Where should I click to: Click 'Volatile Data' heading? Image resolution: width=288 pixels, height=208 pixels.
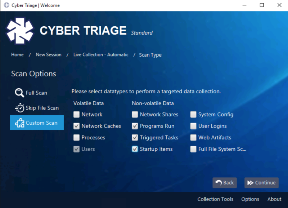point(89,103)
